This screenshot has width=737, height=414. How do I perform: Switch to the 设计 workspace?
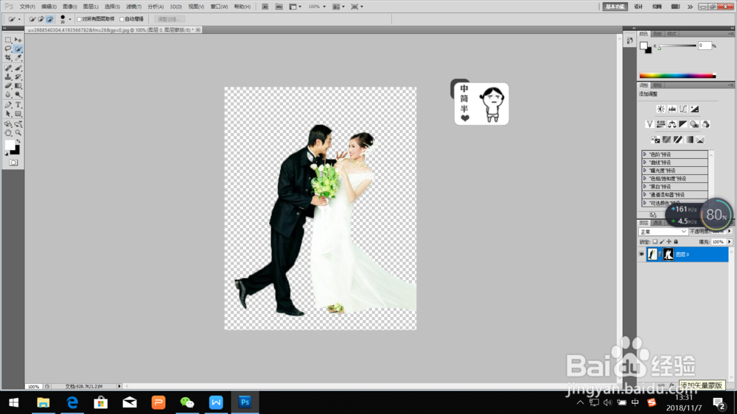(638, 7)
